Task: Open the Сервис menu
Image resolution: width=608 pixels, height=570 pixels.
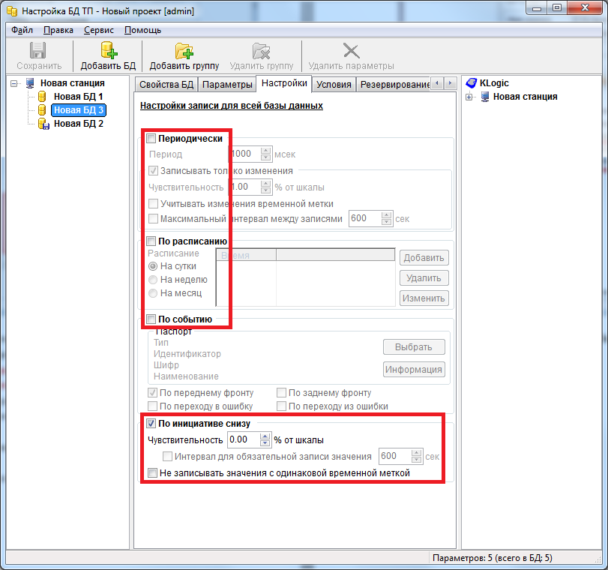Action: click(99, 30)
